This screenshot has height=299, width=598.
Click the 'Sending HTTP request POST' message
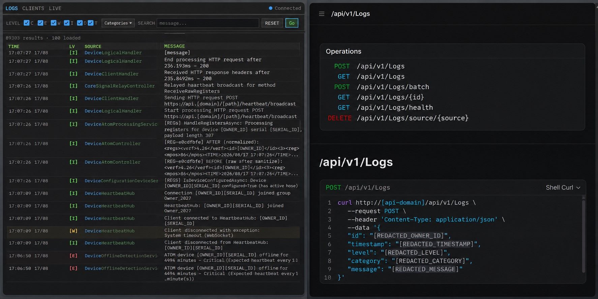[230, 100]
